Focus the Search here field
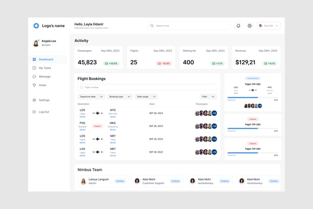Screen dimensions: 313x209 (x=189, y=26)
